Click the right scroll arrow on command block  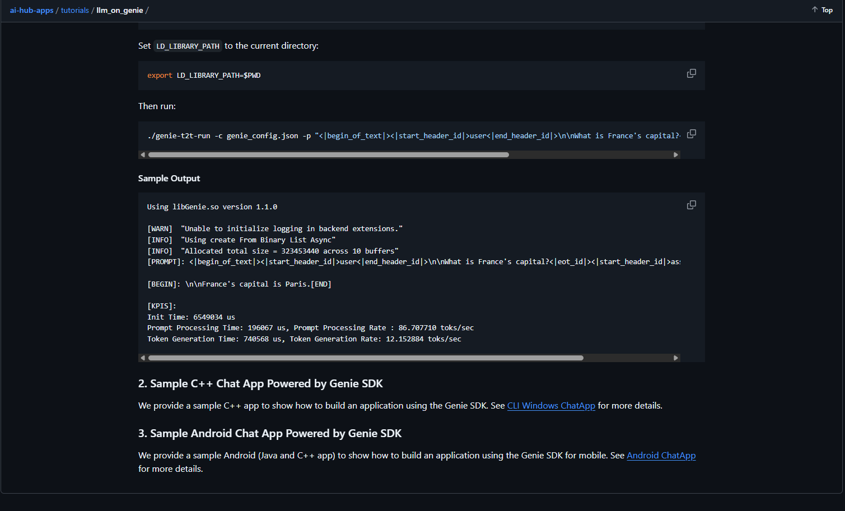tap(675, 154)
